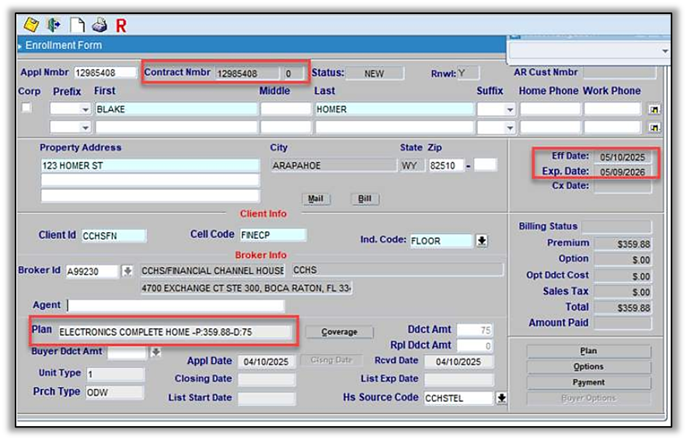This screenshot has height=440, width=687.
Task: Click the exit door icon in toolbar
Action: click(54, 25)
